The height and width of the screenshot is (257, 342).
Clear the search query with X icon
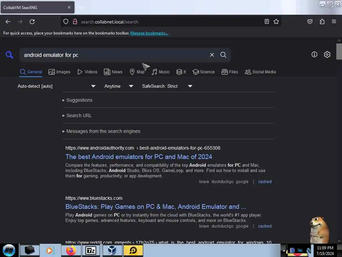click(x=212, y=55)
